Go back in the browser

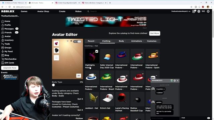tap(2, 7)
